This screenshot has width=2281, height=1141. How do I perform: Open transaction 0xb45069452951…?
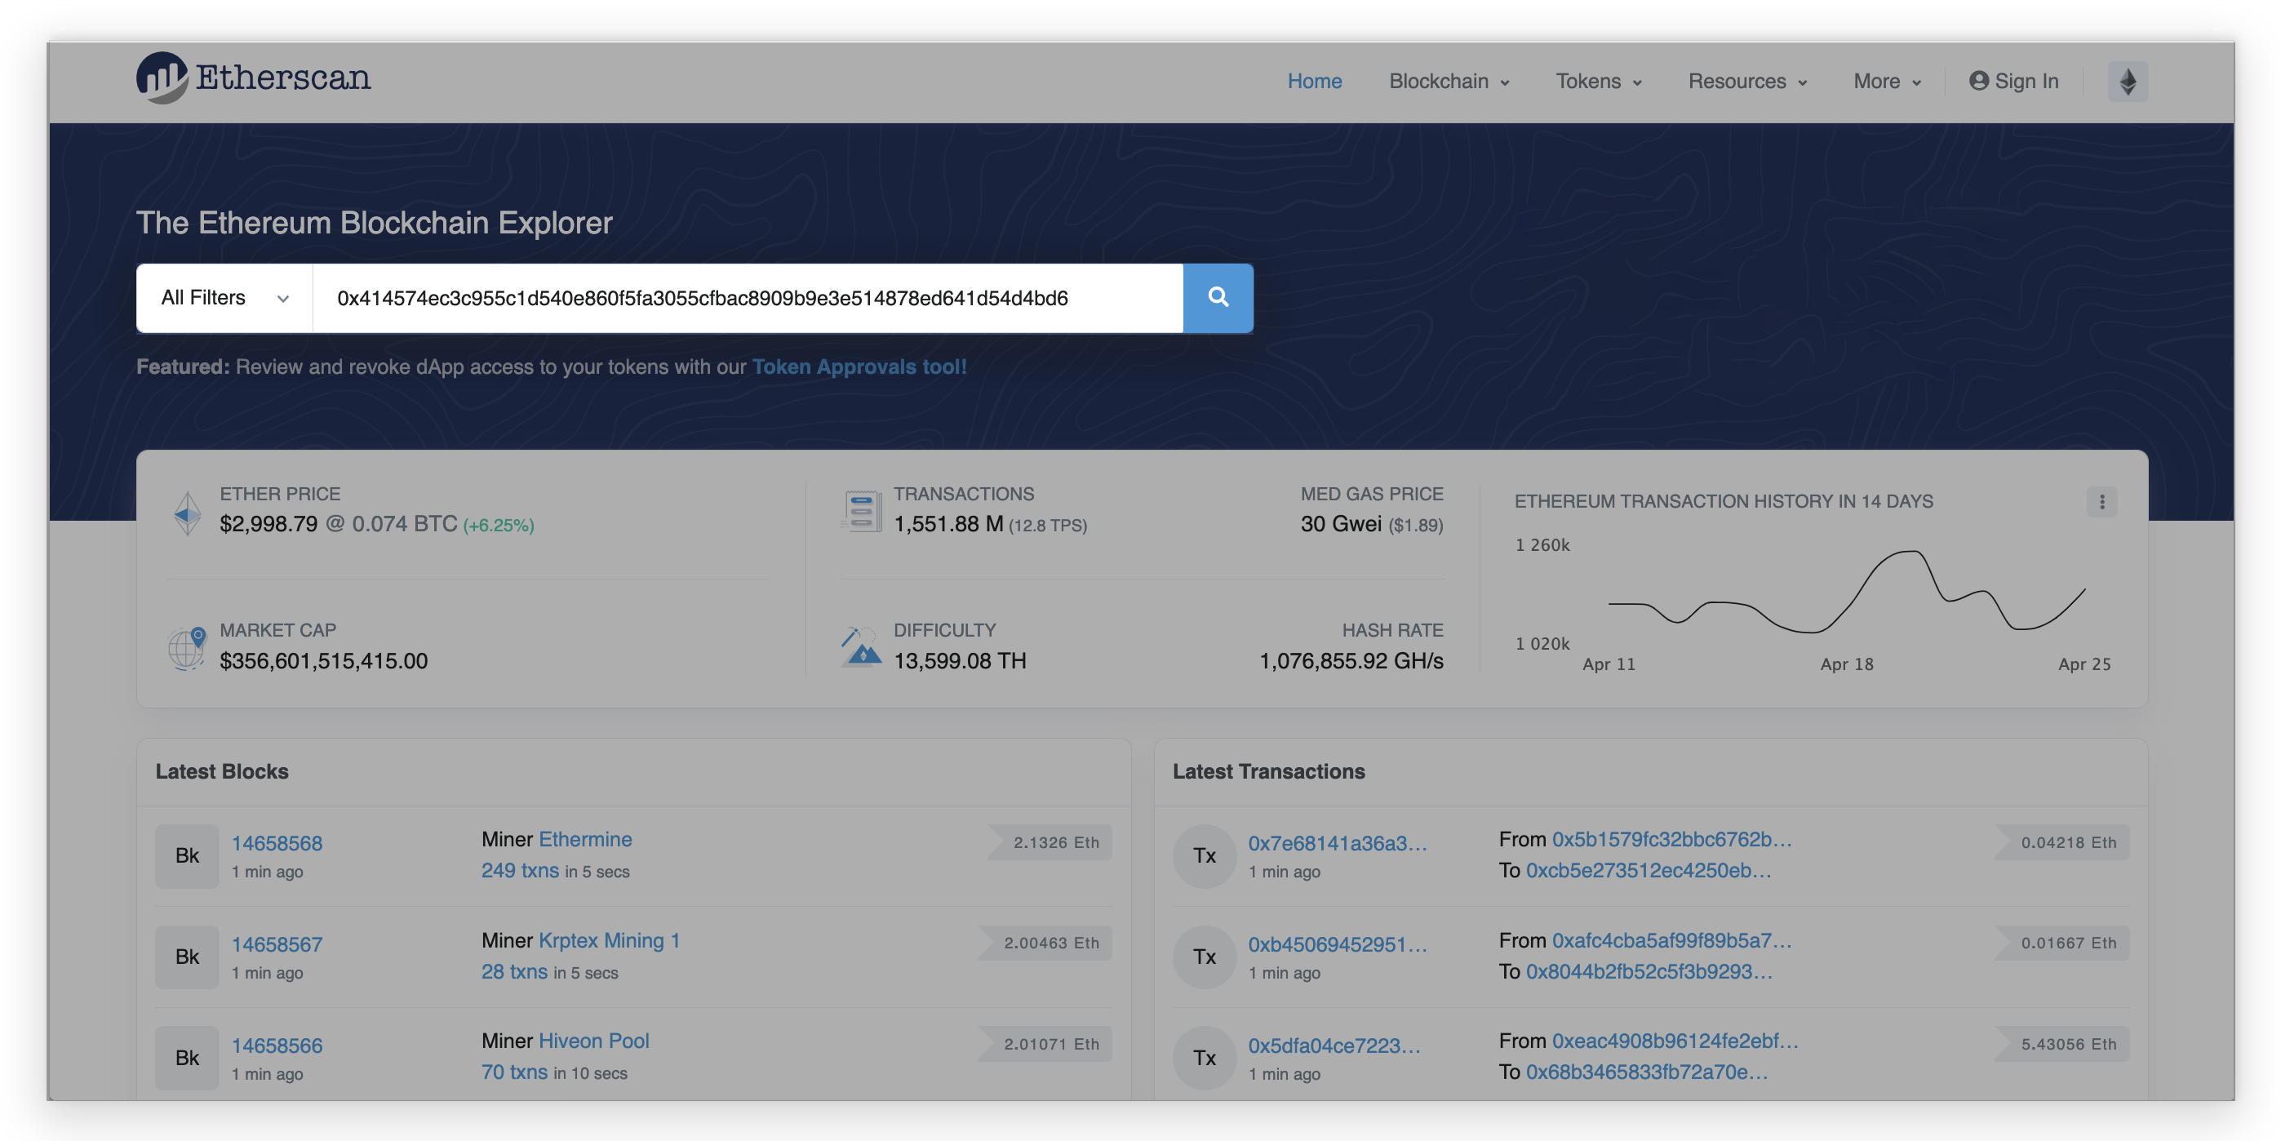coord(1338,943)
